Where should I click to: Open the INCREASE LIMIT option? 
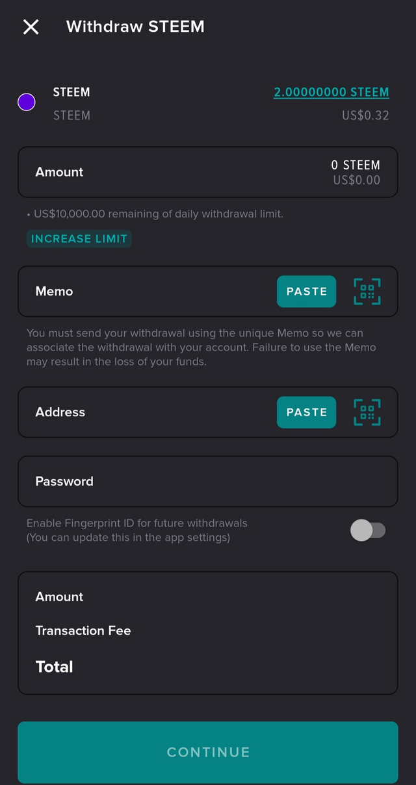pyautogui.click(x=79, y=239)
